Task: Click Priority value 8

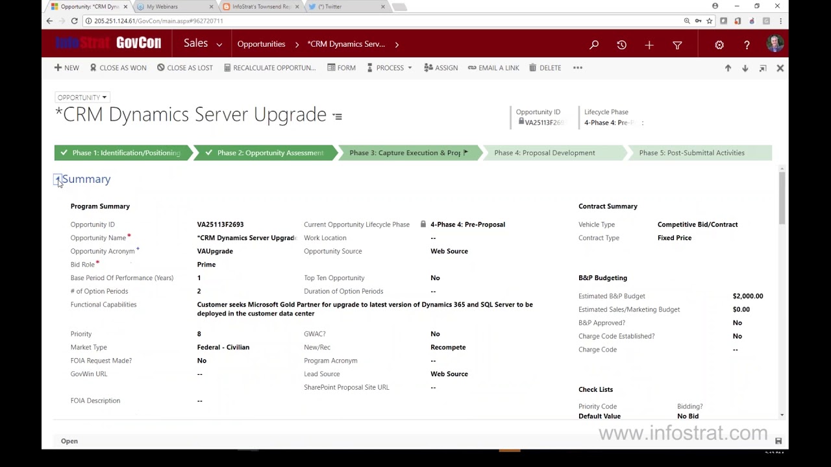Action: pyautogui.click(x=199, y=334)
